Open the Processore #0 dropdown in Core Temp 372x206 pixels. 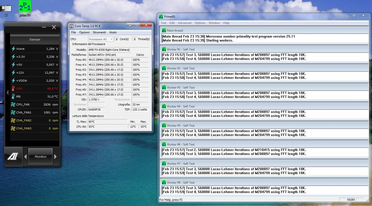click(x=101, y=39)
